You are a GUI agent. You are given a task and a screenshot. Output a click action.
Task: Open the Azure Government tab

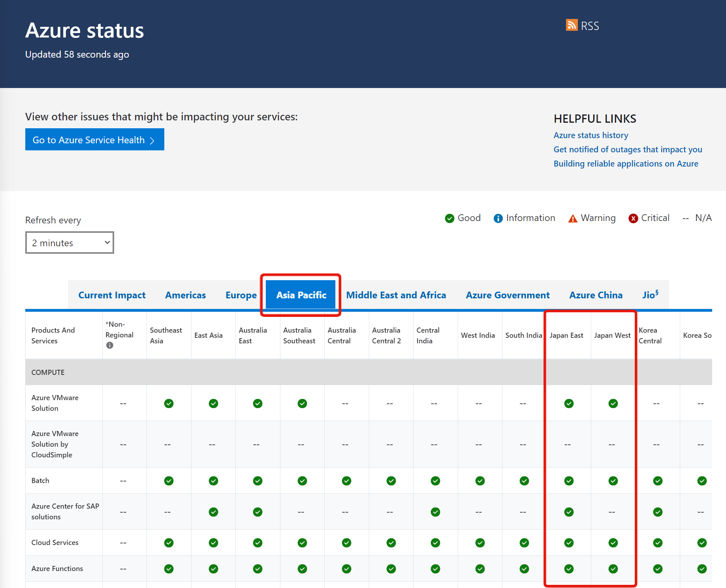point(508,295)
